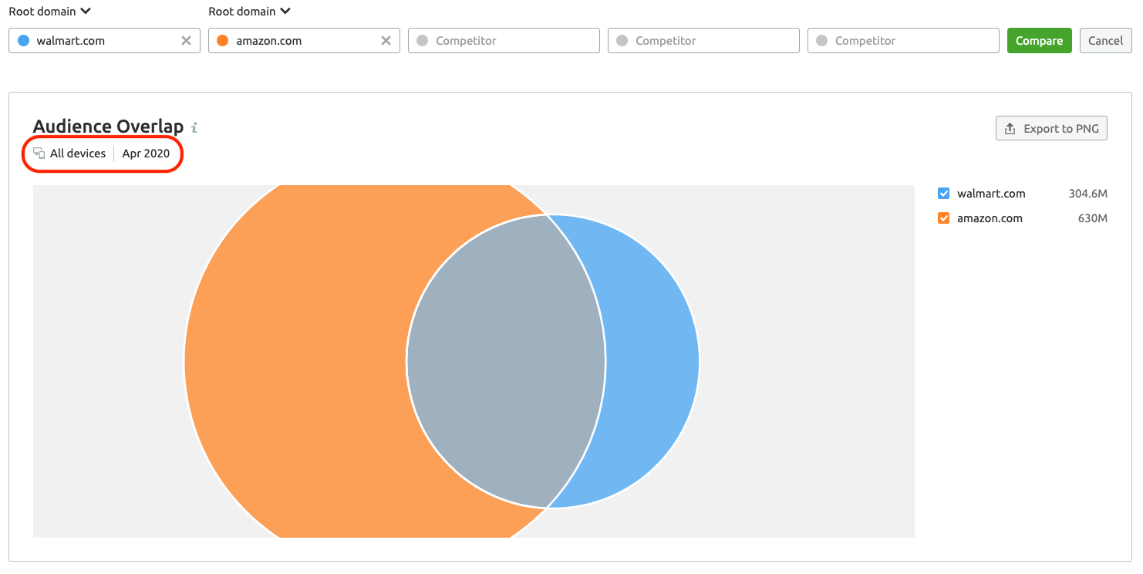Open the Root domain dropdown above amazon.com
Screen dimensions: 1143x574
pos(249,12)
